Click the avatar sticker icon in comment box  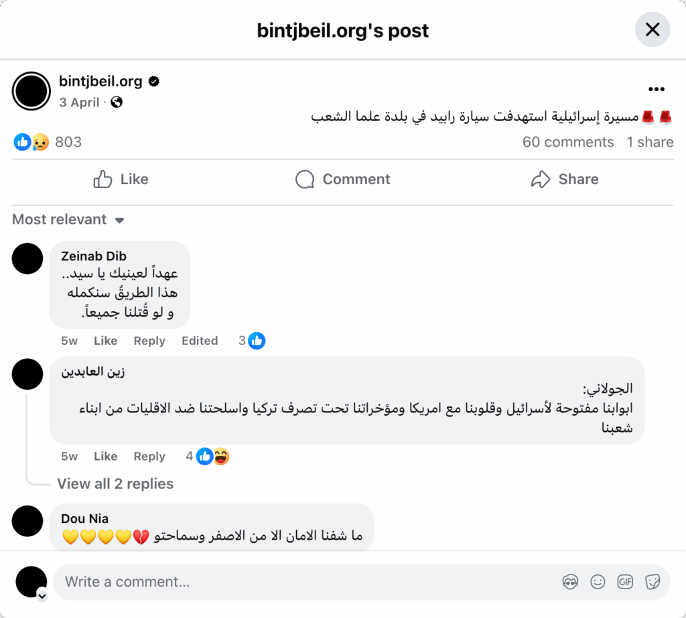click(570, 582)
